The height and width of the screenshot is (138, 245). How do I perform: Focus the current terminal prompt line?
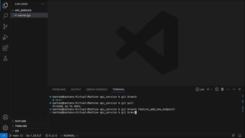click(x=95, y=112)
